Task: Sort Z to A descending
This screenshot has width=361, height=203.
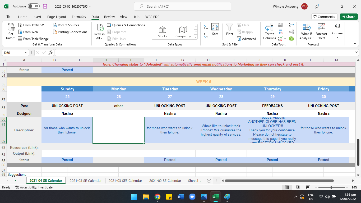Action: coord(206,35)
